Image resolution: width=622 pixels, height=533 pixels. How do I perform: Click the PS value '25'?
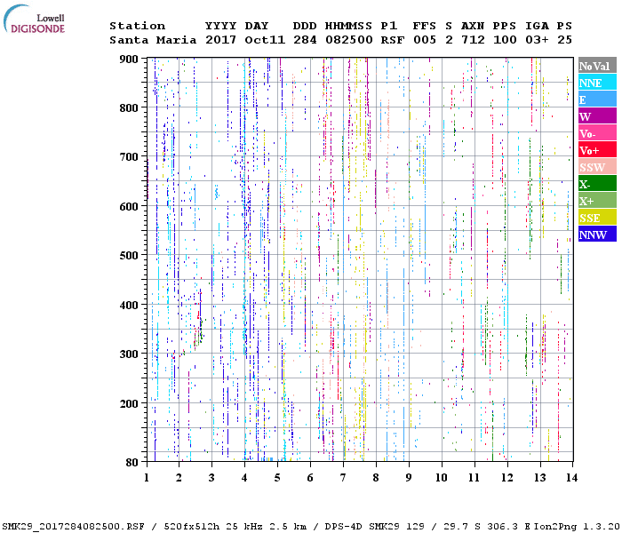564,40
